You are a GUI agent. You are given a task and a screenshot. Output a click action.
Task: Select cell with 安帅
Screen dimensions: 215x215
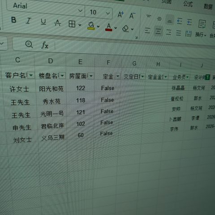tap(176, 109)
